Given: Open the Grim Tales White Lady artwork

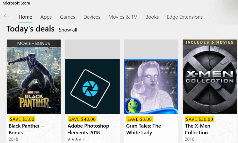Looking at the screenshot, I should pyautogui.click(x=151, y=86).
